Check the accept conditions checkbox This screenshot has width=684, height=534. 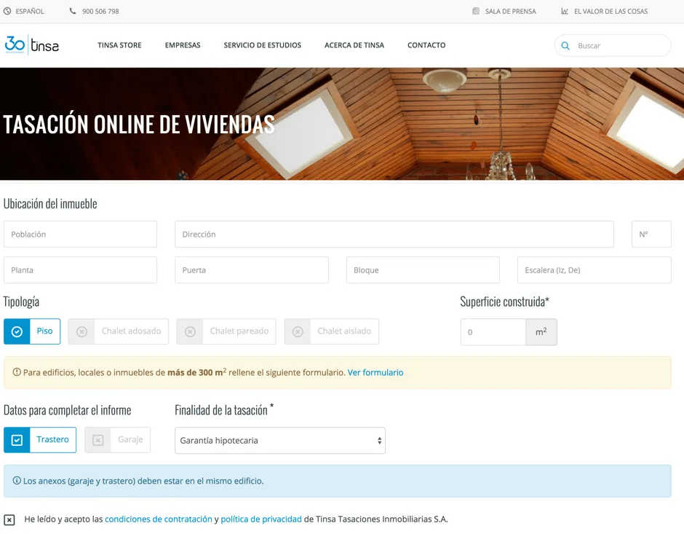click(9, 519)
